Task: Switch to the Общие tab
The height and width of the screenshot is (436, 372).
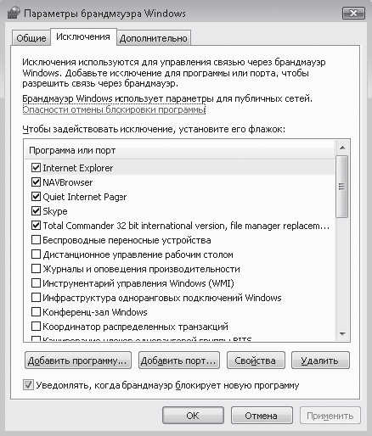Action: [31, 38]
